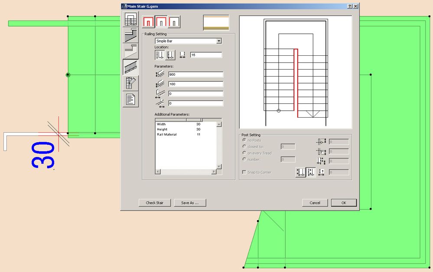Click lower rail icon next to 100

pos(160,84)
